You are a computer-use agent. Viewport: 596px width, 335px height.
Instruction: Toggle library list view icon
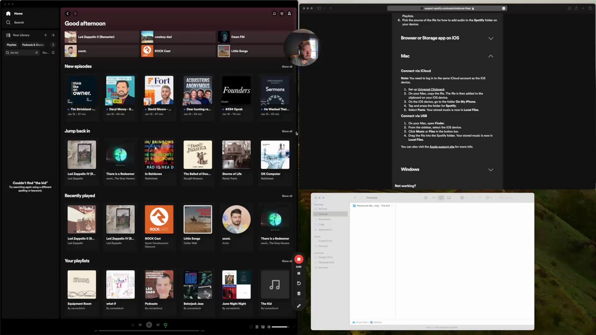[53, 53]
